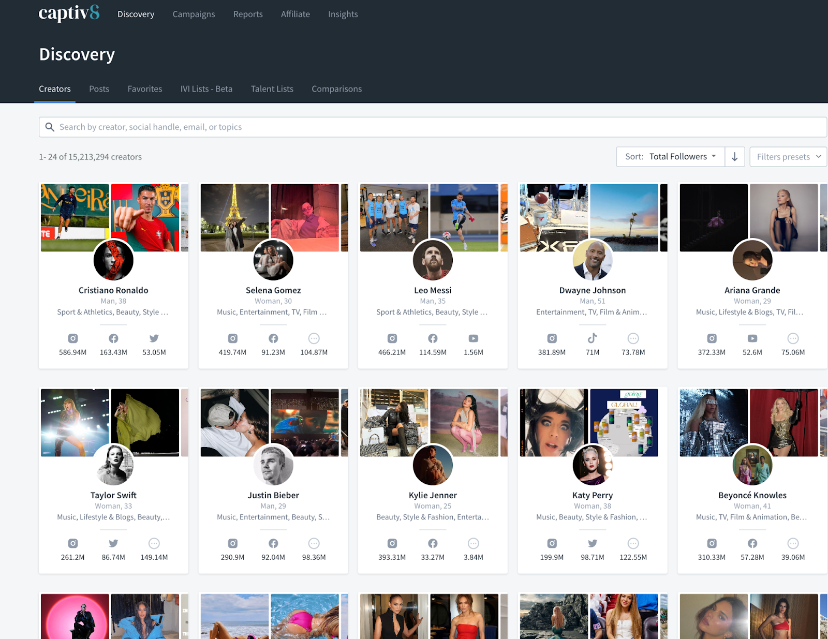Show more networks for Dwayne Johnson
The width and height of the screenshot is (828, 639).
(x=633, y=338)
